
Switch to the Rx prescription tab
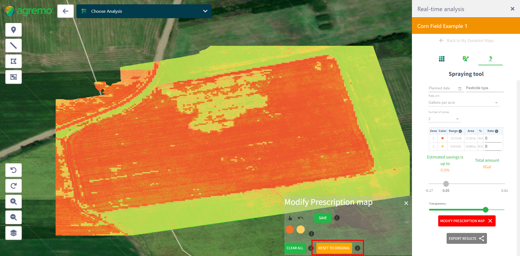tap(466, 59)
